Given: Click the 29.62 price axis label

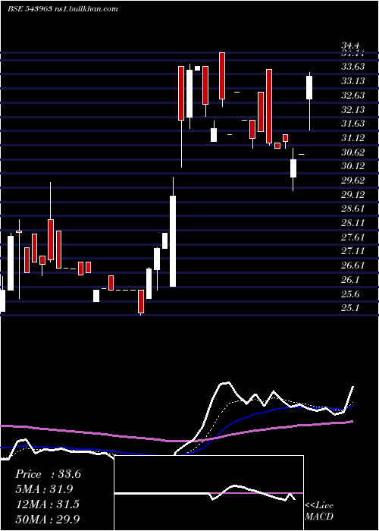Looking at the screenshot, I should (x=353, y=181).
